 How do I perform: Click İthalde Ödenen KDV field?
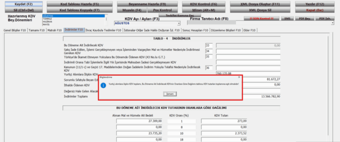click(x=262, y=85)
